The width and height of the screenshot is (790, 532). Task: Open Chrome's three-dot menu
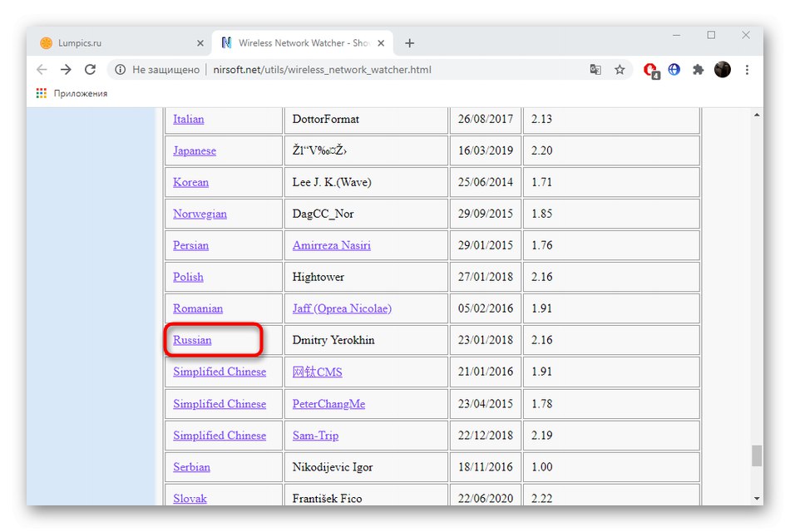click(746, 70)
